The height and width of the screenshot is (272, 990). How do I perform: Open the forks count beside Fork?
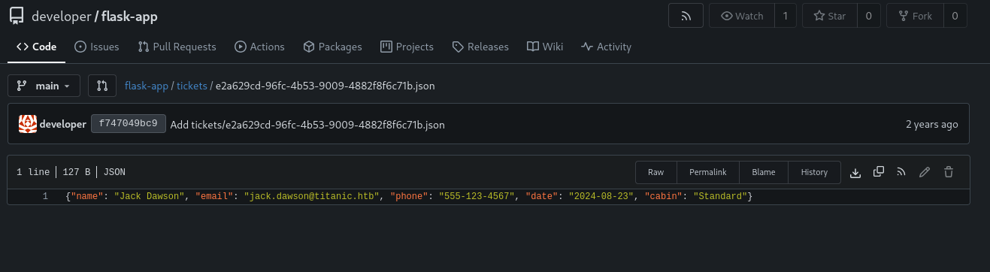coord(955,16)
